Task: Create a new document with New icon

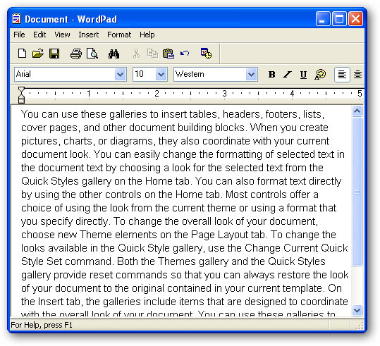Action: 22,54
